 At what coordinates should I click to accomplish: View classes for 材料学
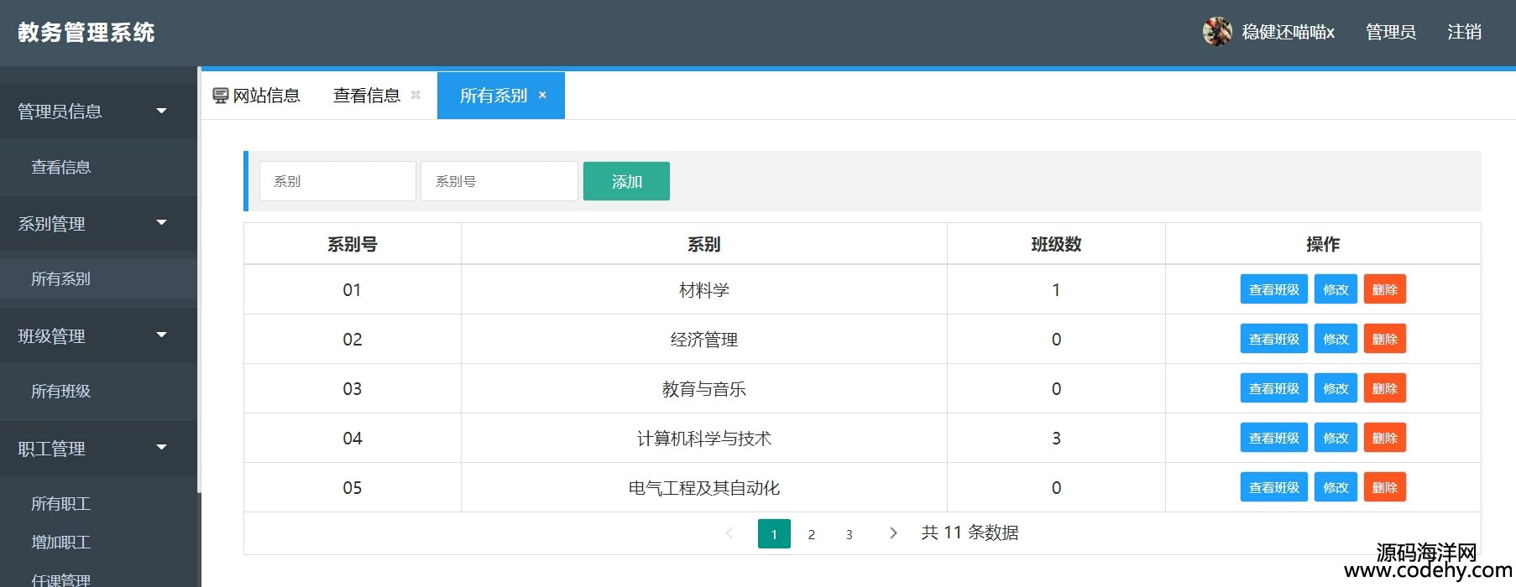point(1273,289)
